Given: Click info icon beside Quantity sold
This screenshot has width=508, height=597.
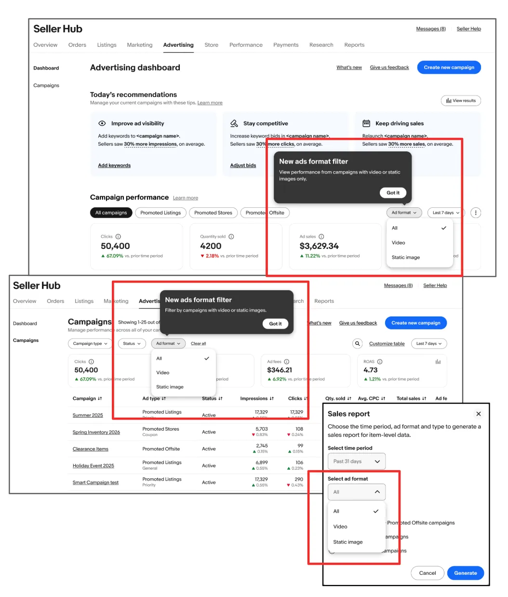Looking at the screenshot, I should (x=231, y=237).
